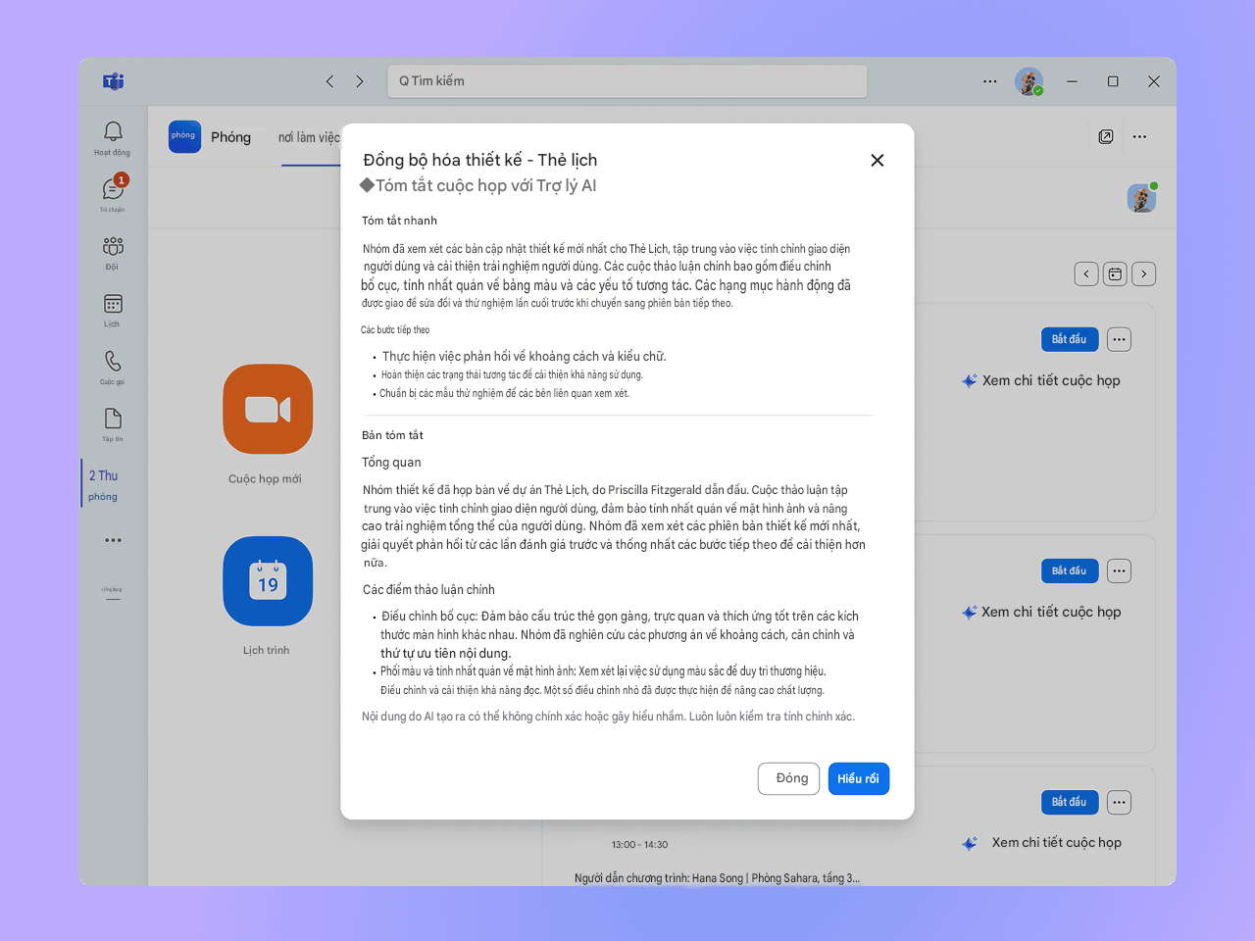This screenshot has height=941, width=1255.
Task: Go to next day in calendar
Action: coord(1143,274)
